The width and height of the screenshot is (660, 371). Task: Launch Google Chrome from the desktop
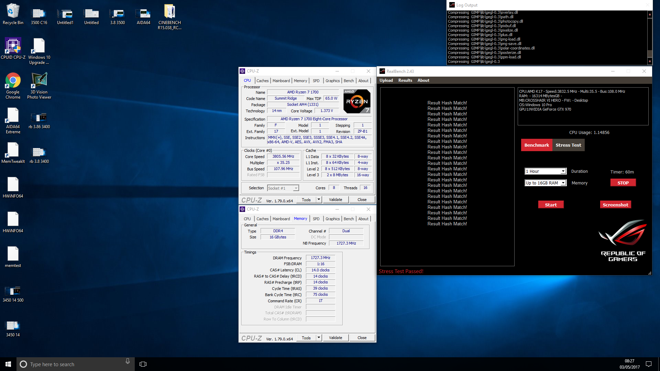coord(13,86)
